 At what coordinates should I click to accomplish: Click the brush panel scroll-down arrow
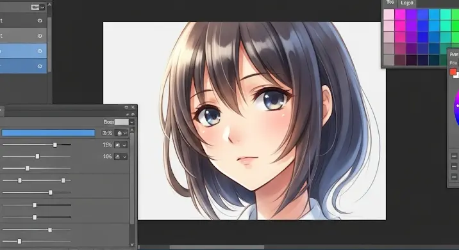tap(132, 245)
